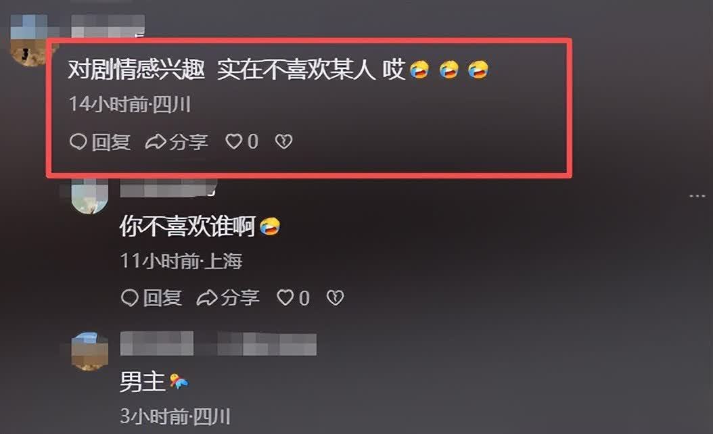Open the avatar beside '你不喜欢谁啊'
Image resolution: width=713 pixels, height=434 pixels.
[x=90, y=196]
